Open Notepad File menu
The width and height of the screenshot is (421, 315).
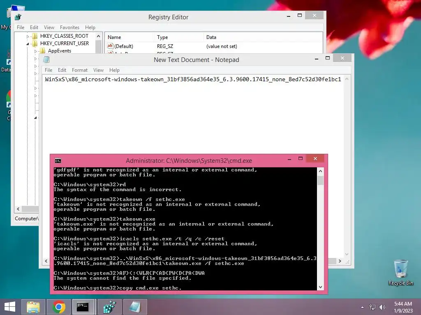pos(49,70)
